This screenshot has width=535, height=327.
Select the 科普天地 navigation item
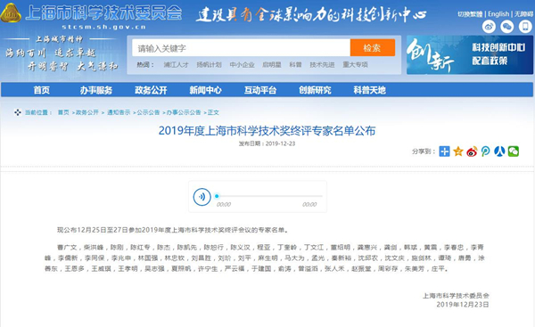(369, 90)
